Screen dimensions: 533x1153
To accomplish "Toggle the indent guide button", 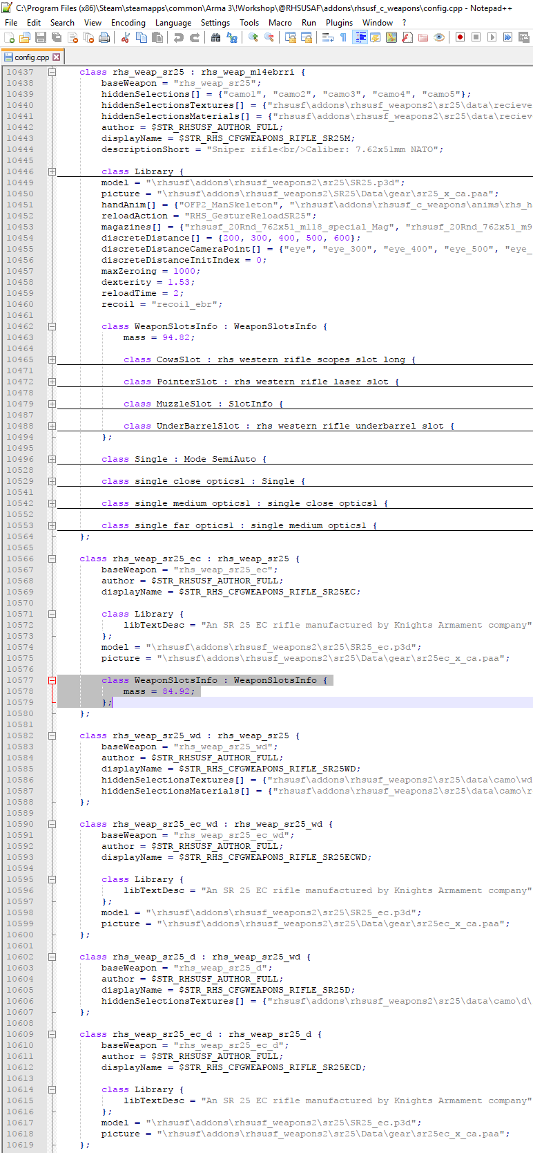I will pos(360,37).
